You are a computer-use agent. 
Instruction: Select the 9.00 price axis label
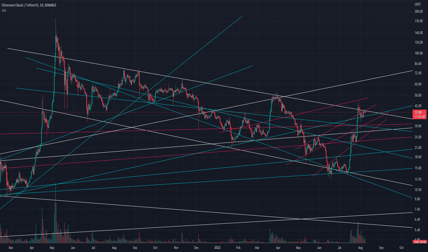click(x=417, y=199)
